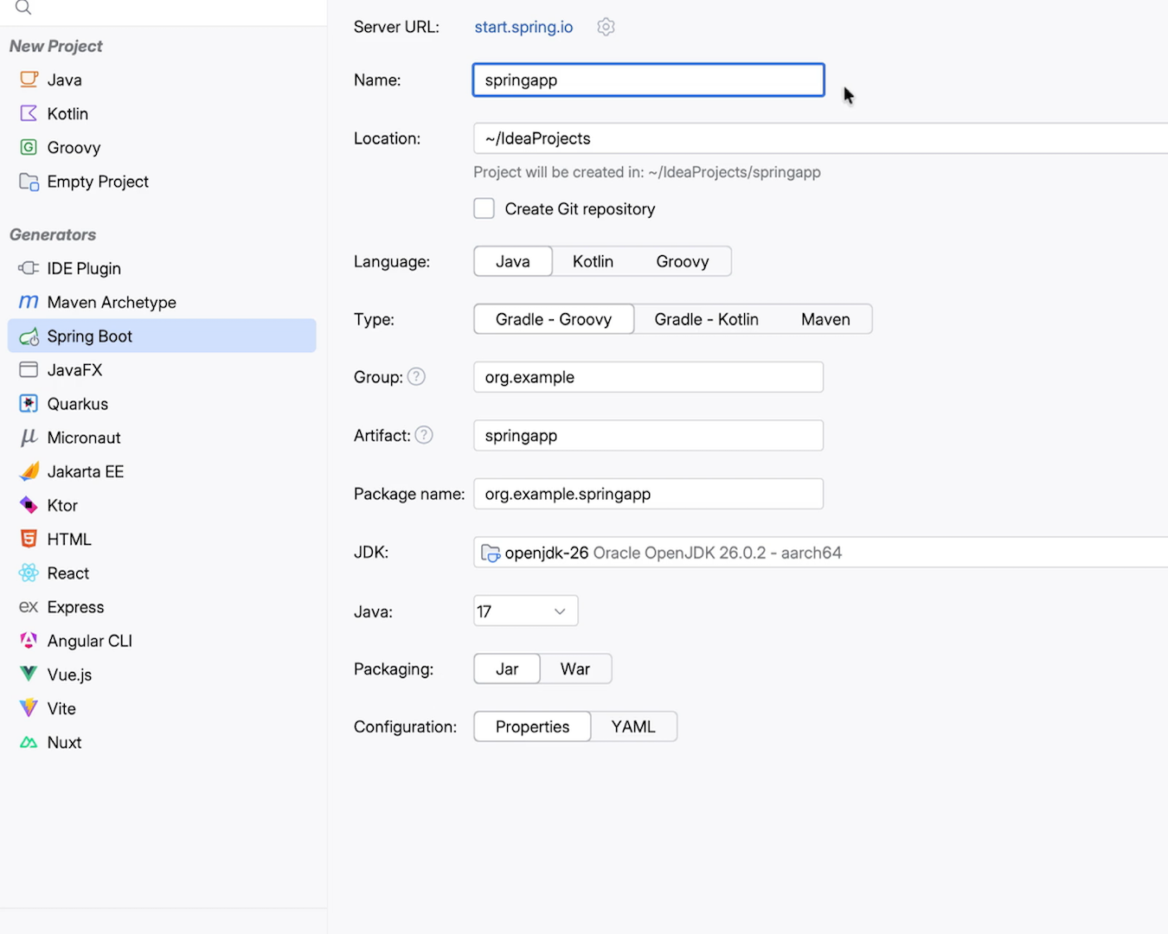Viewport: 1168px width, 934px height.
Task: Select the Express generator
Action: (162, 607)
